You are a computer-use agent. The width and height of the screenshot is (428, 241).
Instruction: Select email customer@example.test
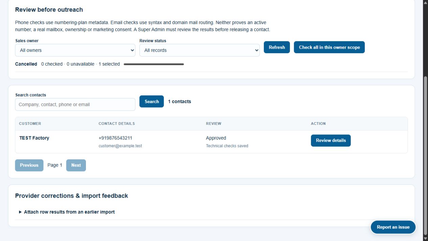[x=120, y=146]
